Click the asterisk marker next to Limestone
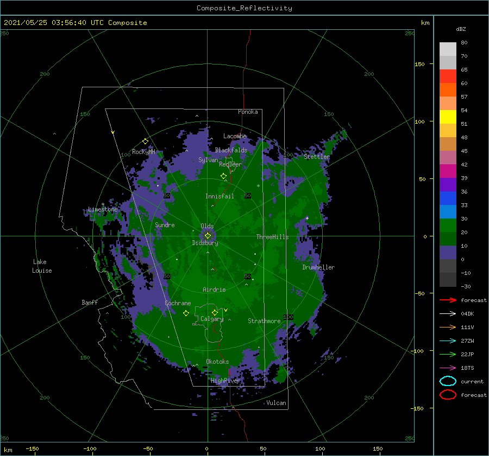This screenshot has height=456, width=489. point(103,205)
